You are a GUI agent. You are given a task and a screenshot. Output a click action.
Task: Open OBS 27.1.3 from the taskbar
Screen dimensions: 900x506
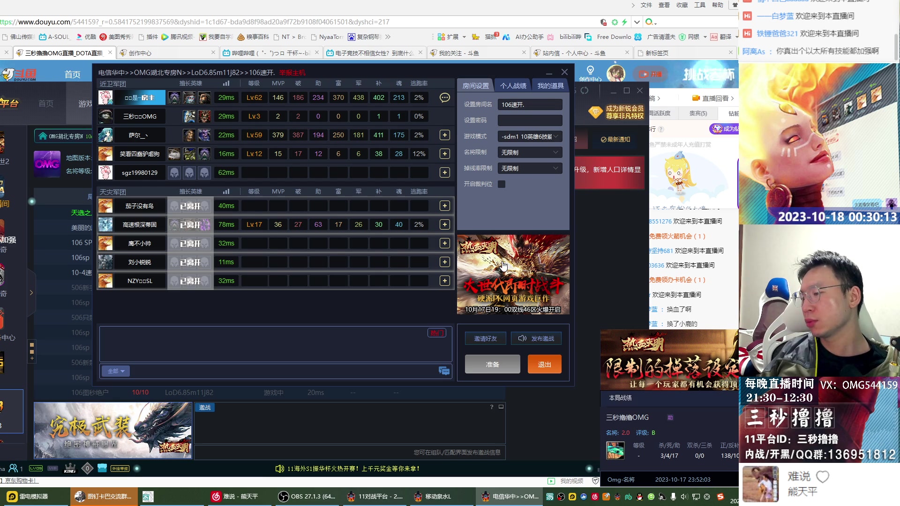[x=307, y=497]
